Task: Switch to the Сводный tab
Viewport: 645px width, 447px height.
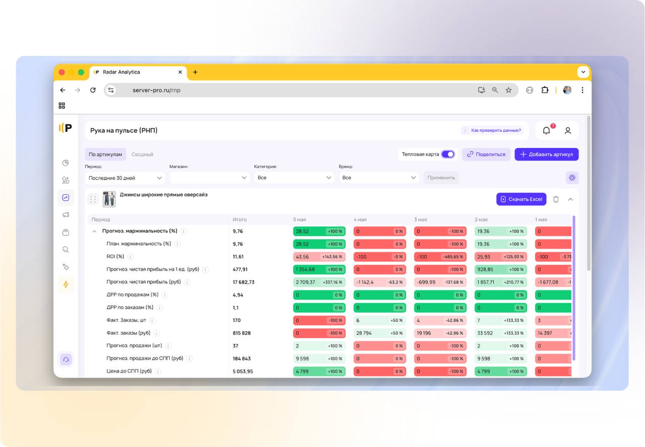Action: point(142,155)
